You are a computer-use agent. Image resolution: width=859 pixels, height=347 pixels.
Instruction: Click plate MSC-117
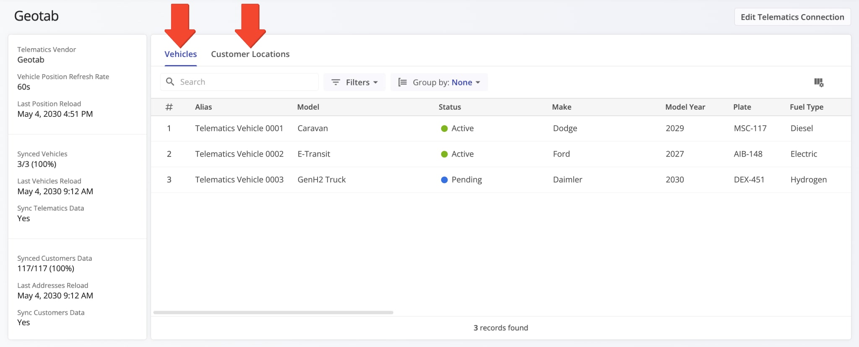tap(750, 129)
